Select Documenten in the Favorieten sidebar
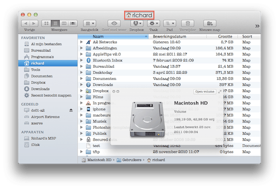Screen dimensions: 279x189 48,76
